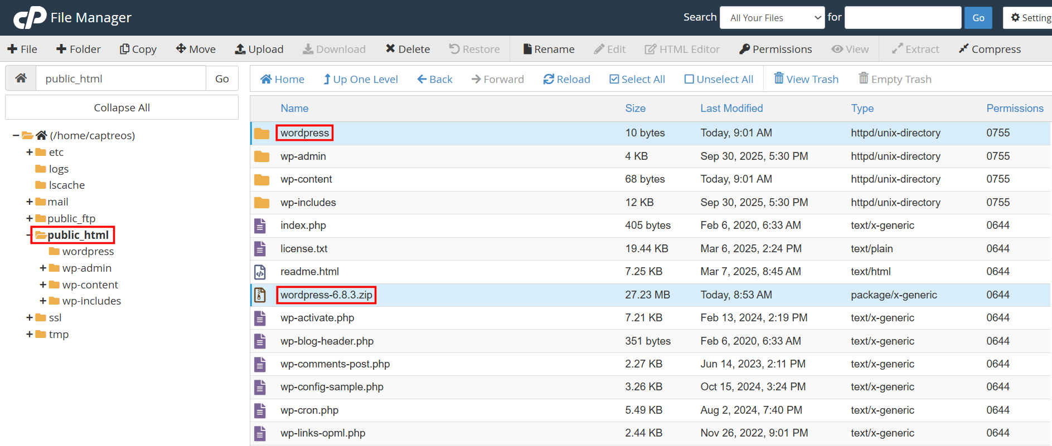Click the search Go button
1052x446 pixels.
[x=978, y=18]
